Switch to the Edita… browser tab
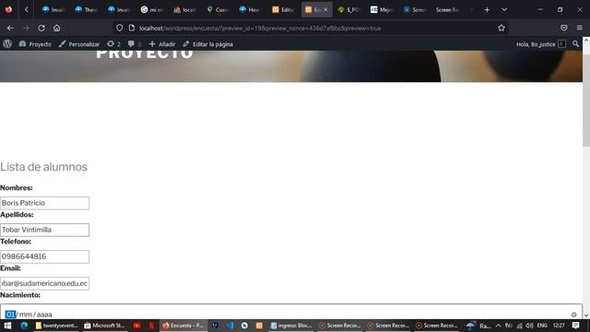 click(283, 10)
